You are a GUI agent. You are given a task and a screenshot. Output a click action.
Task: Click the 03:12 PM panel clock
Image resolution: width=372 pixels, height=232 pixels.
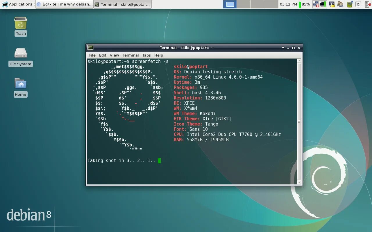(288, 4)
